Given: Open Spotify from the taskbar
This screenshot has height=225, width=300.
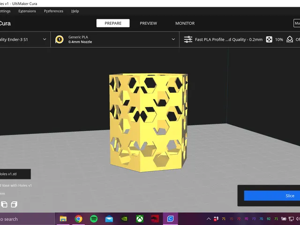Looking at the screenshot, I should (x=94, y=219).
